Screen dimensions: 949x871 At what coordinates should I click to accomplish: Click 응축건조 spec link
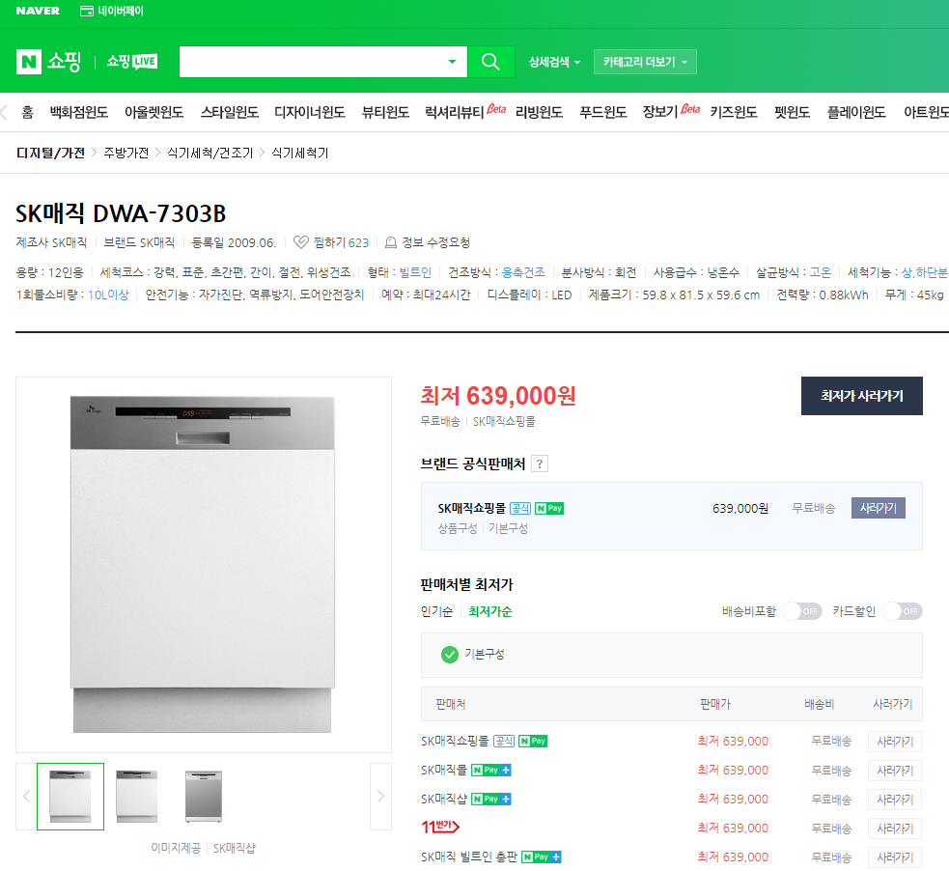[523, 272]
